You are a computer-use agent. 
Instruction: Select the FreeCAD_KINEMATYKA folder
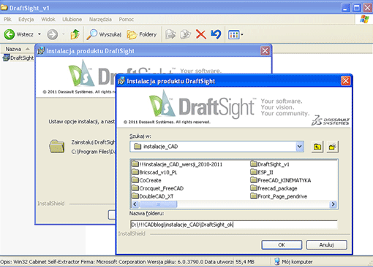pyautogui.click(x=281, y=180)
